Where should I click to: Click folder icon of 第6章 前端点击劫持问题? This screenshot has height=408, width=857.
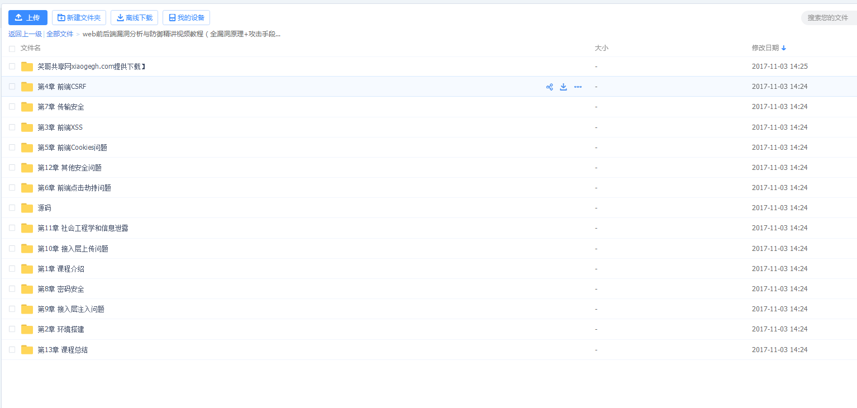pyautogui.click(x=27, y=188)
